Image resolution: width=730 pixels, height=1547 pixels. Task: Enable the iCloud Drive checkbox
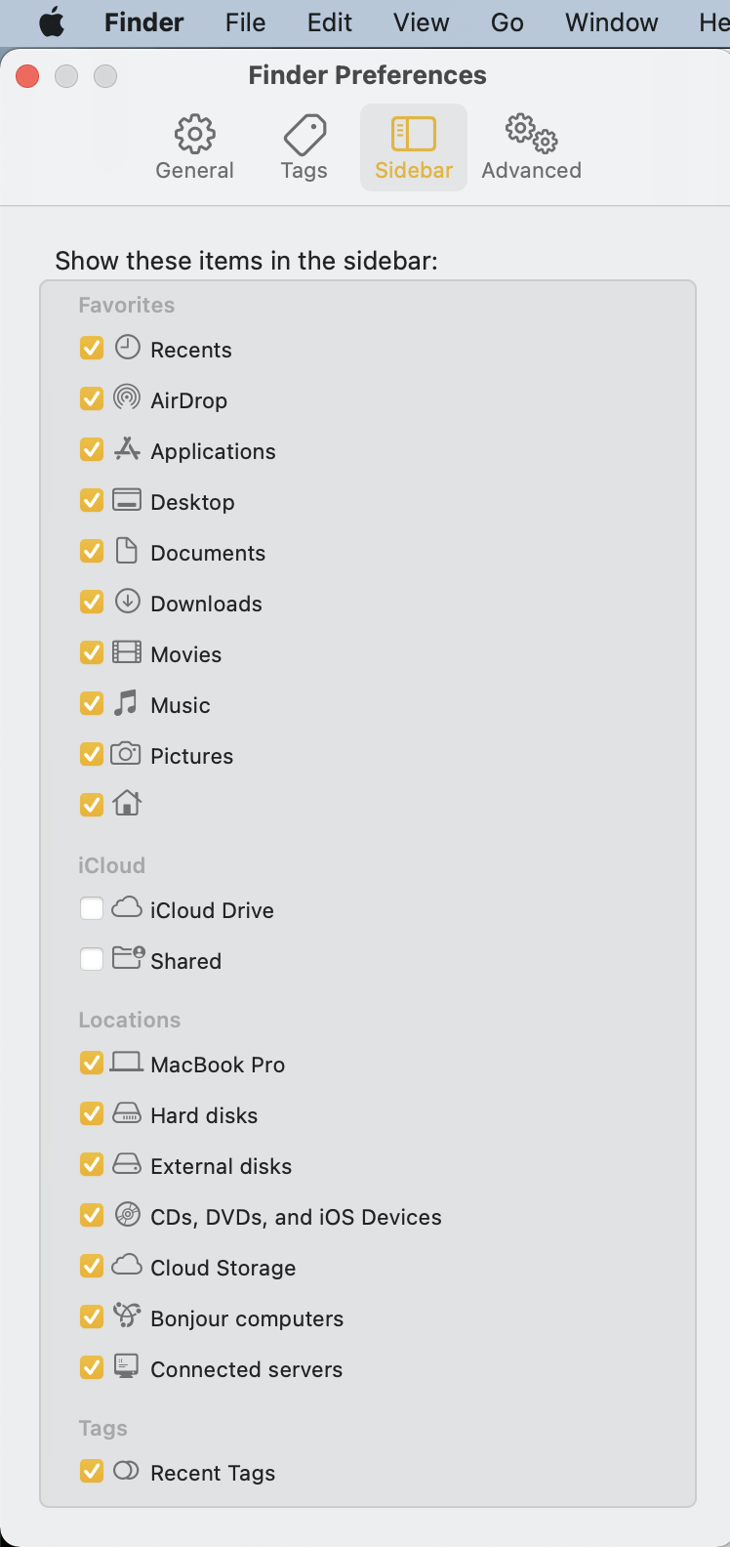coord(92,909)
